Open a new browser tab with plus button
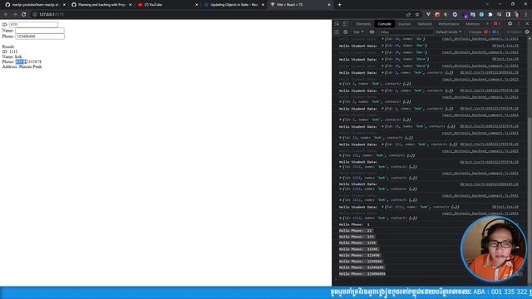 coord(339,5)
